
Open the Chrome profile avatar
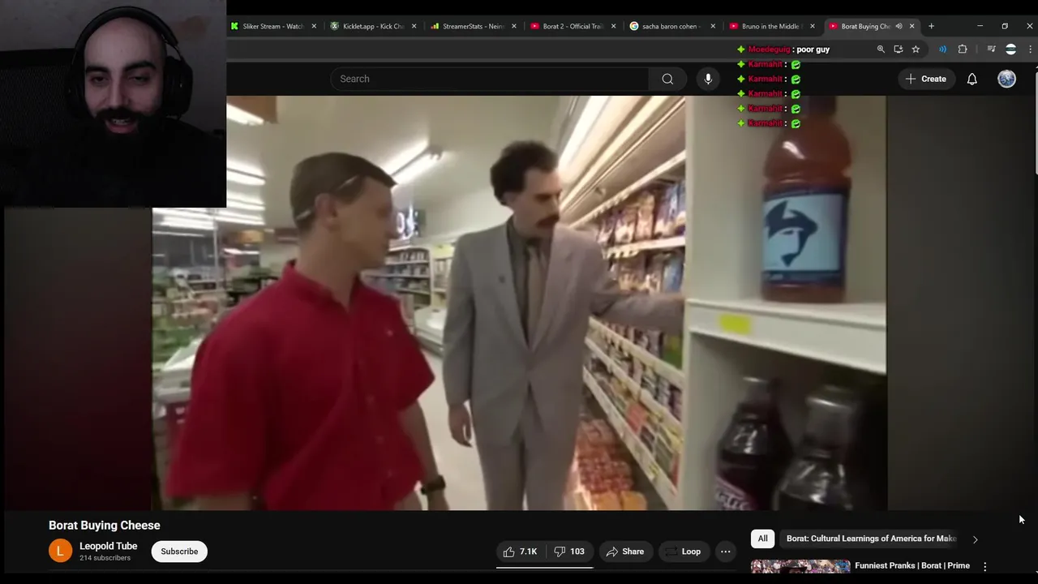tap(1010, 49)
